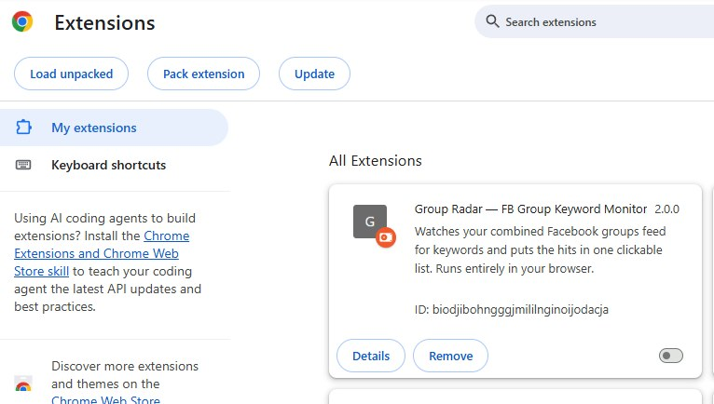Viewport: 714px width, 404px height.
Task: Click the version number 2.0.0
Action: coord(666,209)
